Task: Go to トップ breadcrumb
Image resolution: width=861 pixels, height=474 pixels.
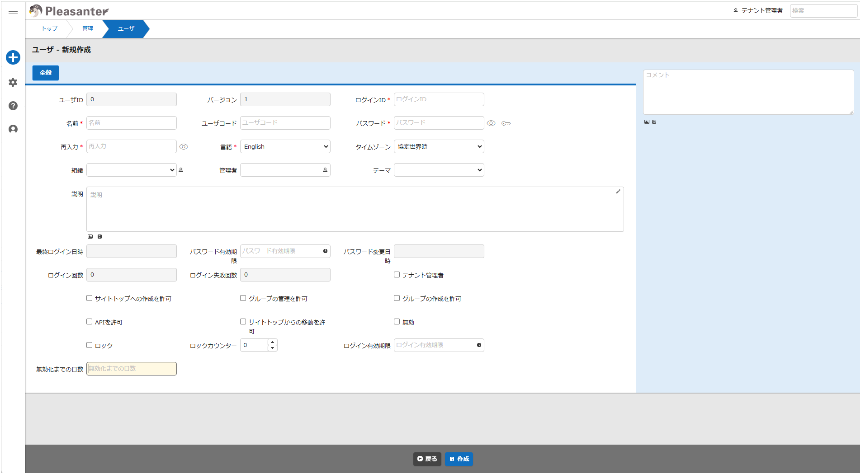Action: point(50,28)
